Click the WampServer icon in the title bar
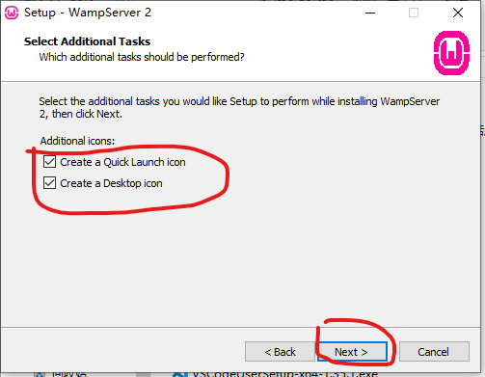Image resolution: width=485 pixels, height=377 pixels. [12, 13]
